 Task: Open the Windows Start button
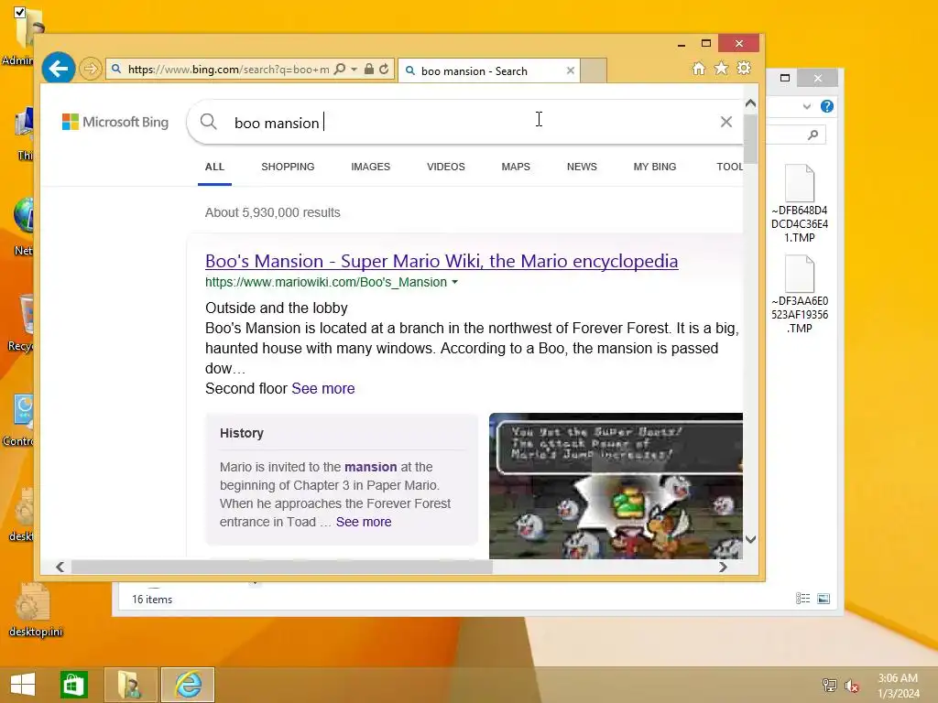tap(23, 685)
